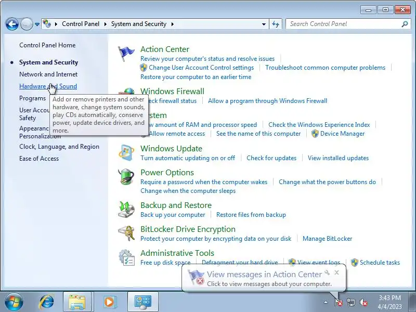416x312 pixels.
Task: Show hidden tray icons arrow
Action: click(326, 302)
